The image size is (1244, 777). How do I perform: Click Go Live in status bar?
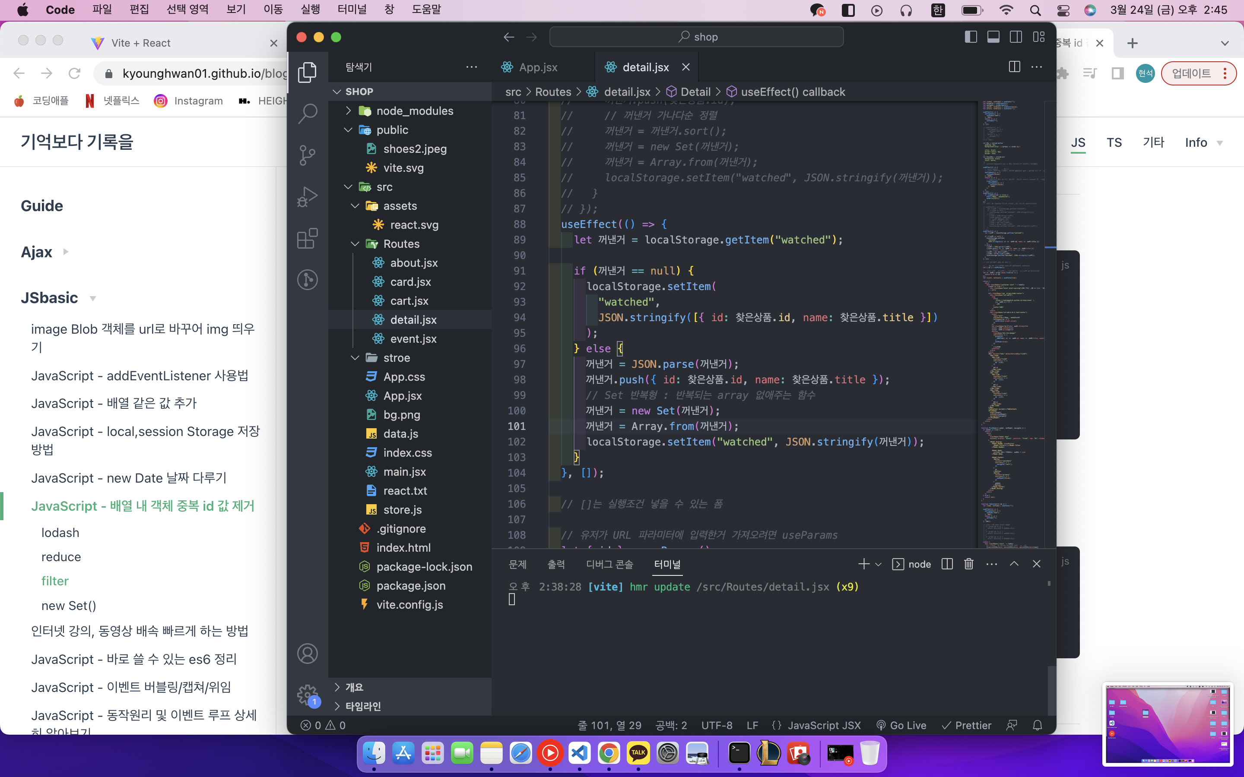tap(901, 725)
